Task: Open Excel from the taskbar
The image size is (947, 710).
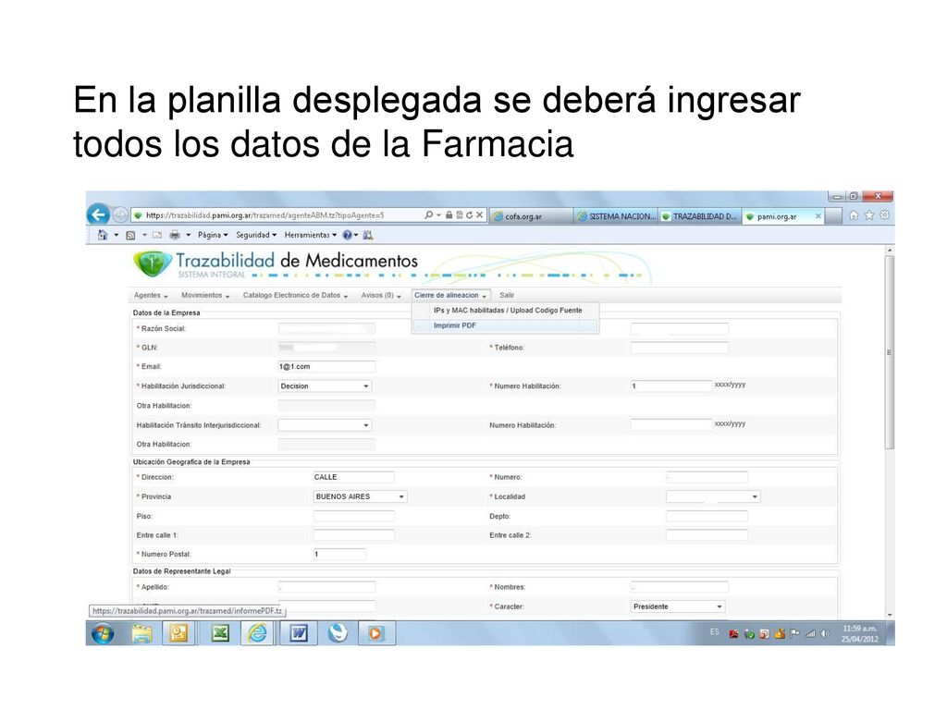Action: coord(220,633)
